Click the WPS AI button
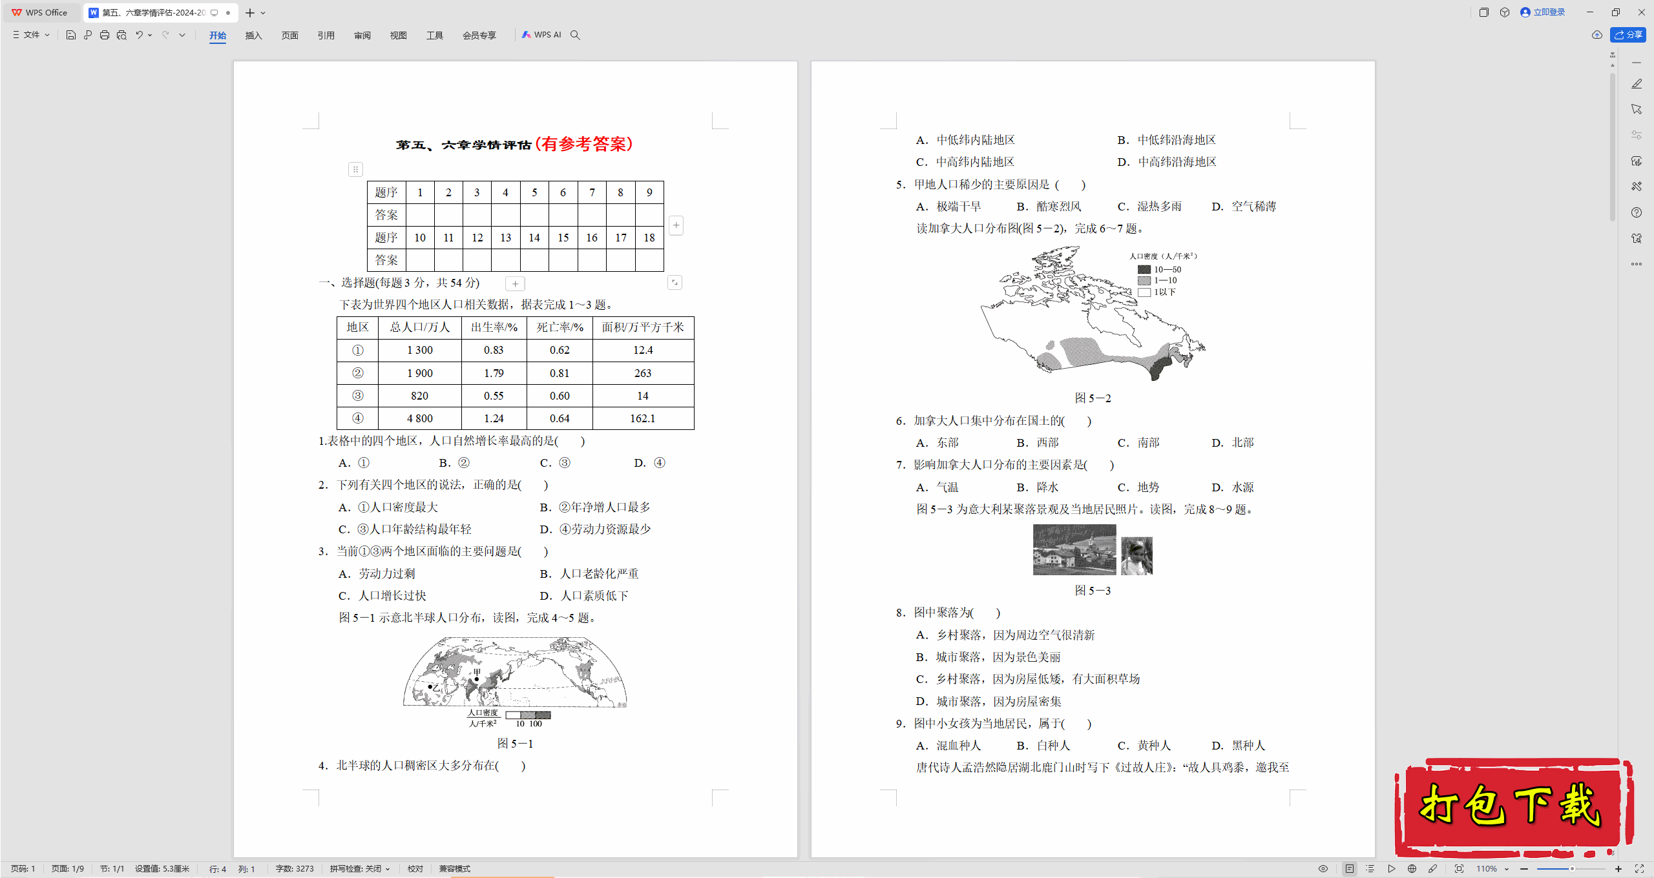Image resolution: width=1654 pixels, height=878 pixels. (541, 35)
